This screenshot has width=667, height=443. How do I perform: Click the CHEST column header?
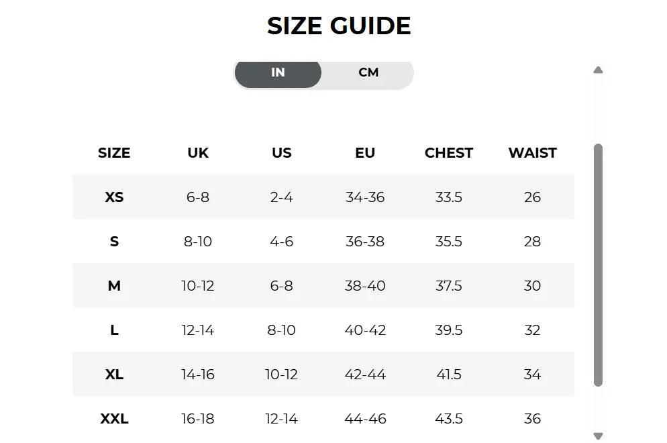[x=449, y=153]
